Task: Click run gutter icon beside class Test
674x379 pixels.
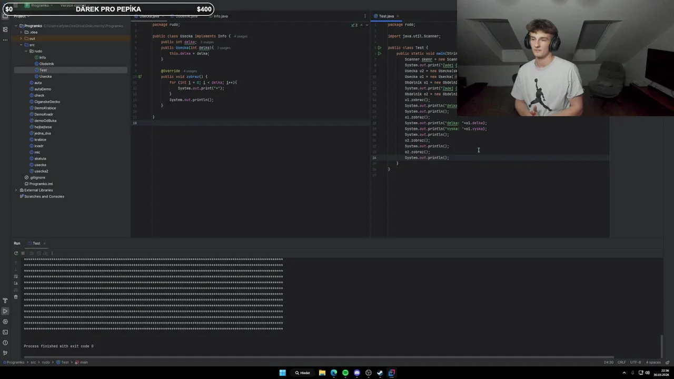Action: 379,48
